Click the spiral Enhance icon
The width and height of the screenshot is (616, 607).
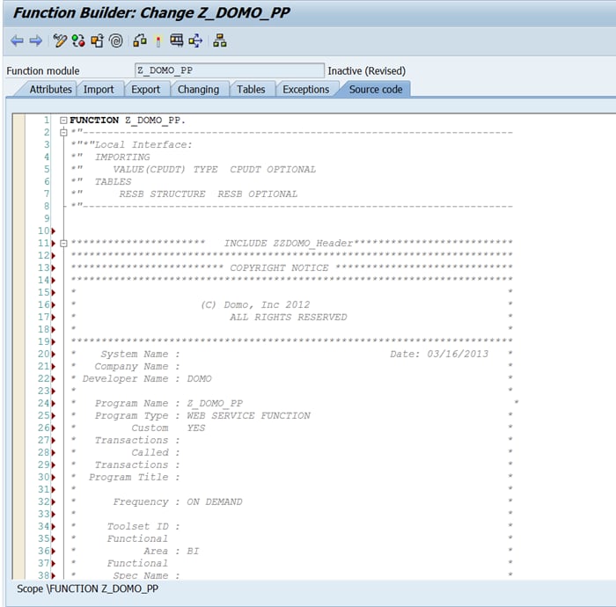click(116, 40)
